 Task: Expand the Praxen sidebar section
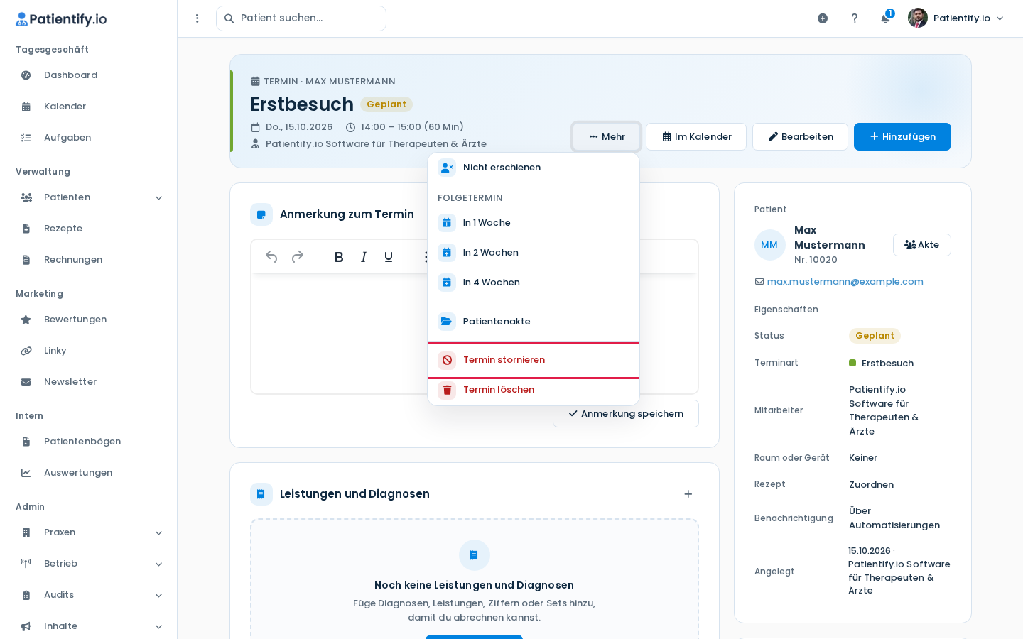(89, 532)
